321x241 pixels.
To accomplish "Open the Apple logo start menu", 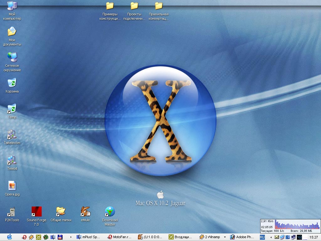I will (x=9, y=237).
